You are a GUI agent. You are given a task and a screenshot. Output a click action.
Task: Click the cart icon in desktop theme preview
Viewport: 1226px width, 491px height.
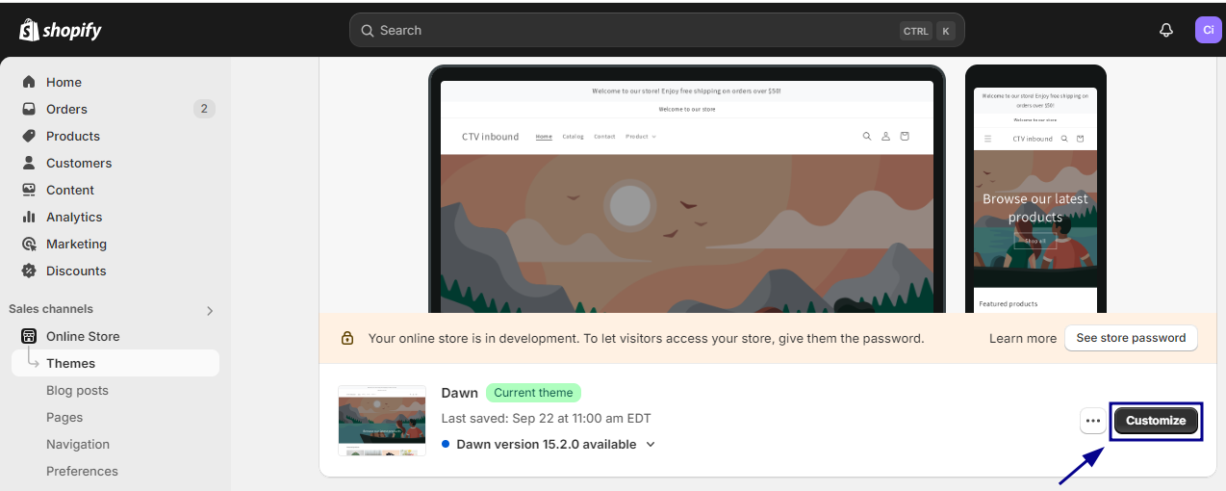pyautogui.click(x=905, y=137)
